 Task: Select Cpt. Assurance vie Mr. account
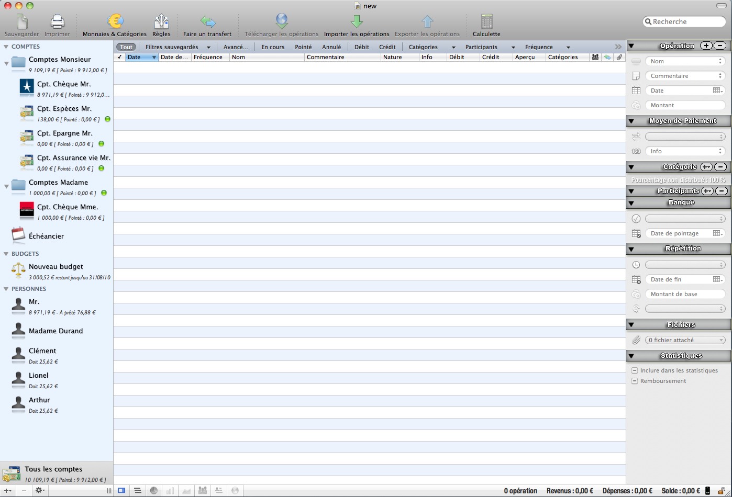(x=64, y=162)
